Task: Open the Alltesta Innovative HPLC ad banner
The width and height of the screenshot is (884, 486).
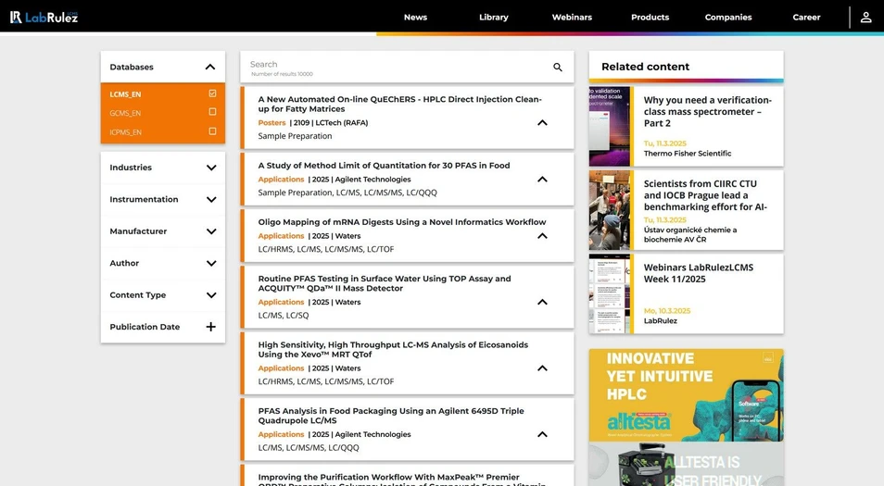Action: [x=686, y=394]
